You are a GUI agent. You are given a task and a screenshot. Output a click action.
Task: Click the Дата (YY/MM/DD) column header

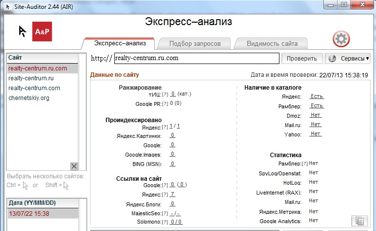pos(43,203)
